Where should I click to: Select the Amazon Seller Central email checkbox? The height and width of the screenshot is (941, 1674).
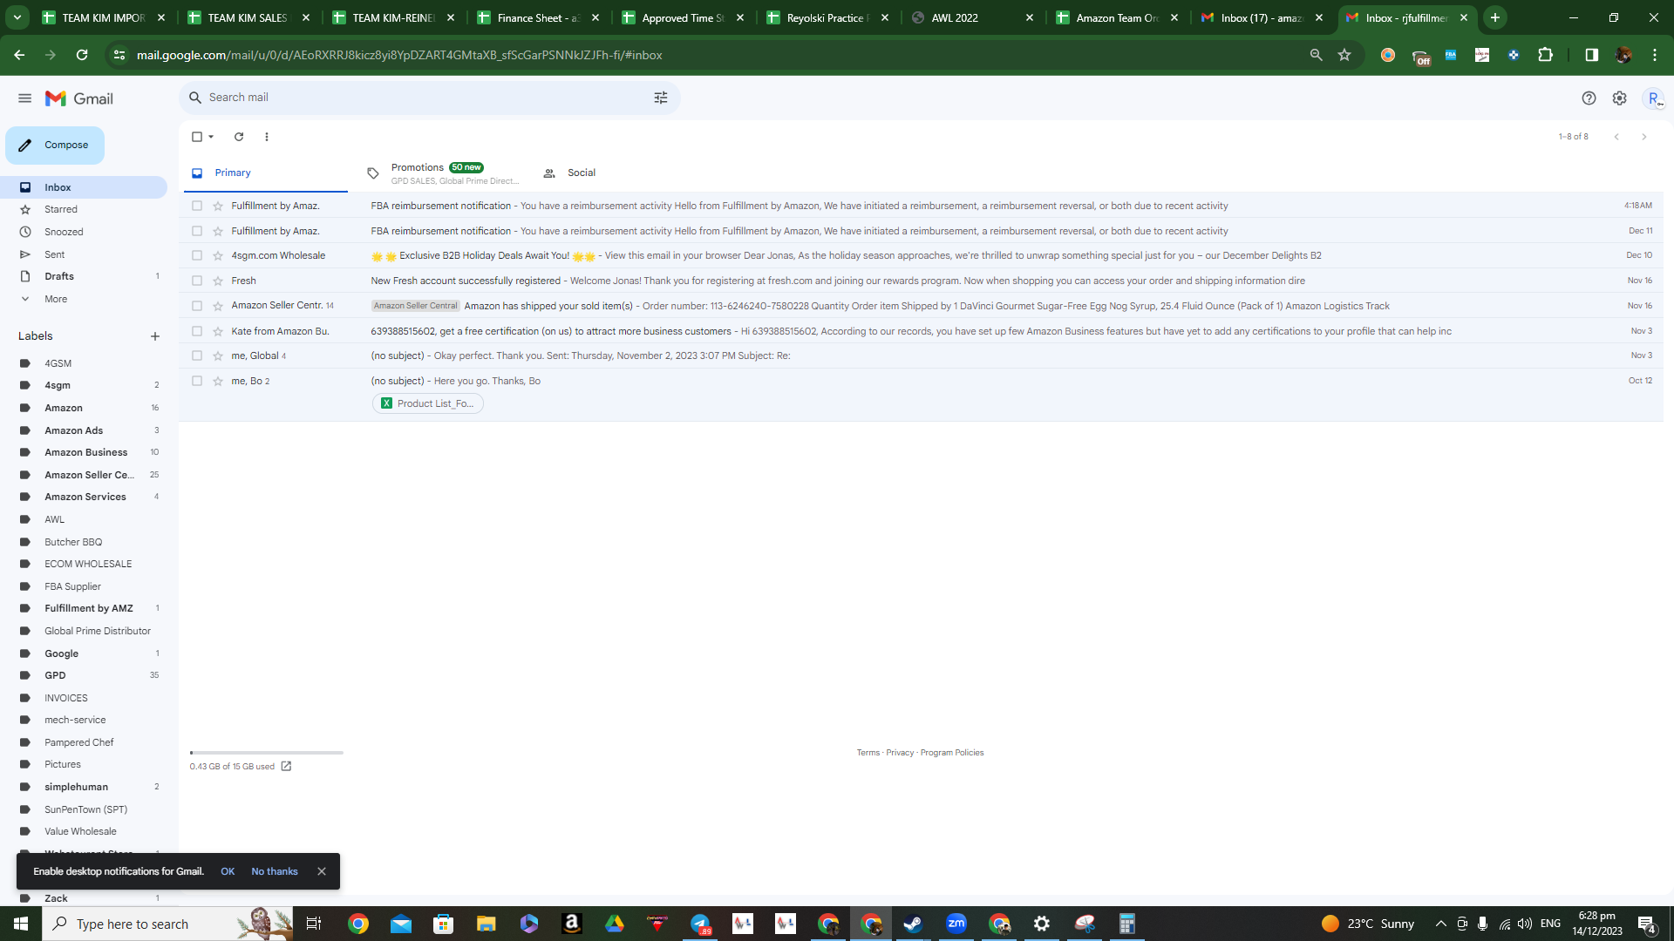click(197, 306)
